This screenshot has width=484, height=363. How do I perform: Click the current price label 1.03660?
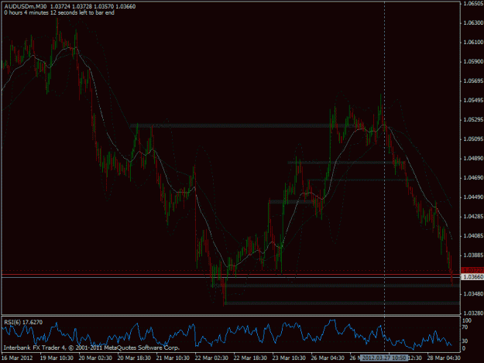[x=472, y=277]
